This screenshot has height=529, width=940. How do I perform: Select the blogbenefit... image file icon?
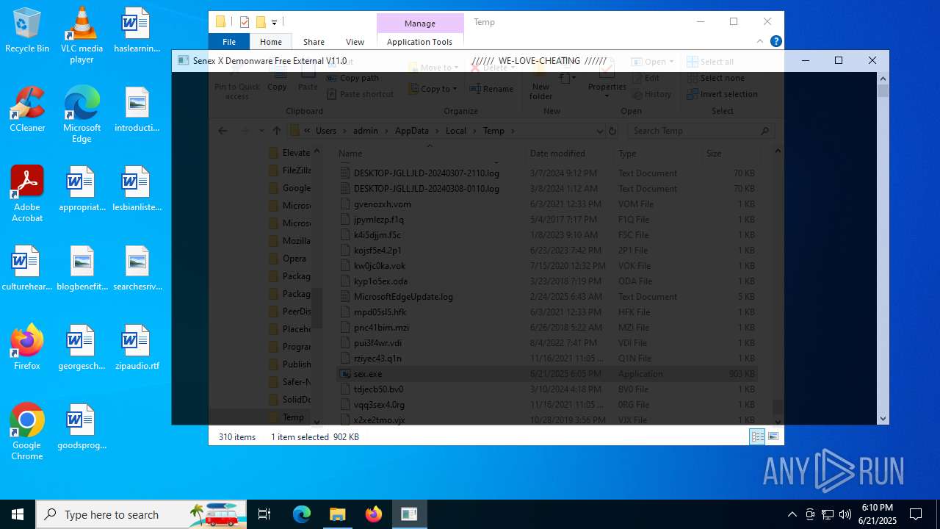(82, 269)
